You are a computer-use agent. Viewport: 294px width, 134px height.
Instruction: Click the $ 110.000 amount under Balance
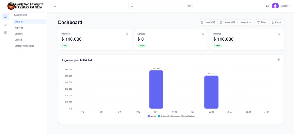223,39
